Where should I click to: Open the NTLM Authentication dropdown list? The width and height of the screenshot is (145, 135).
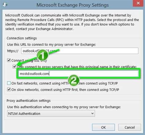point(51,113)
